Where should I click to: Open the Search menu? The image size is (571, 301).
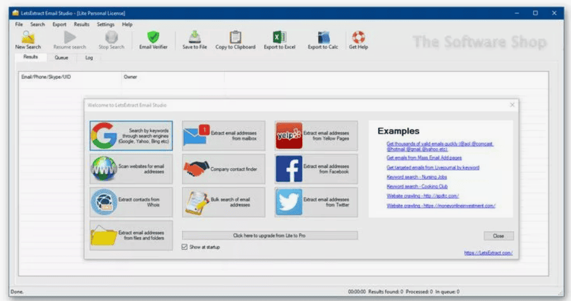[x=37, y=25]
